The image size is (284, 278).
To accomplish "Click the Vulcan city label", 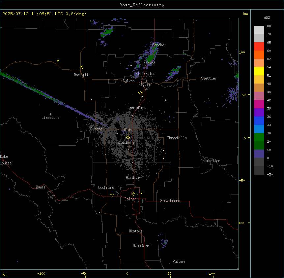I will 179,261.
